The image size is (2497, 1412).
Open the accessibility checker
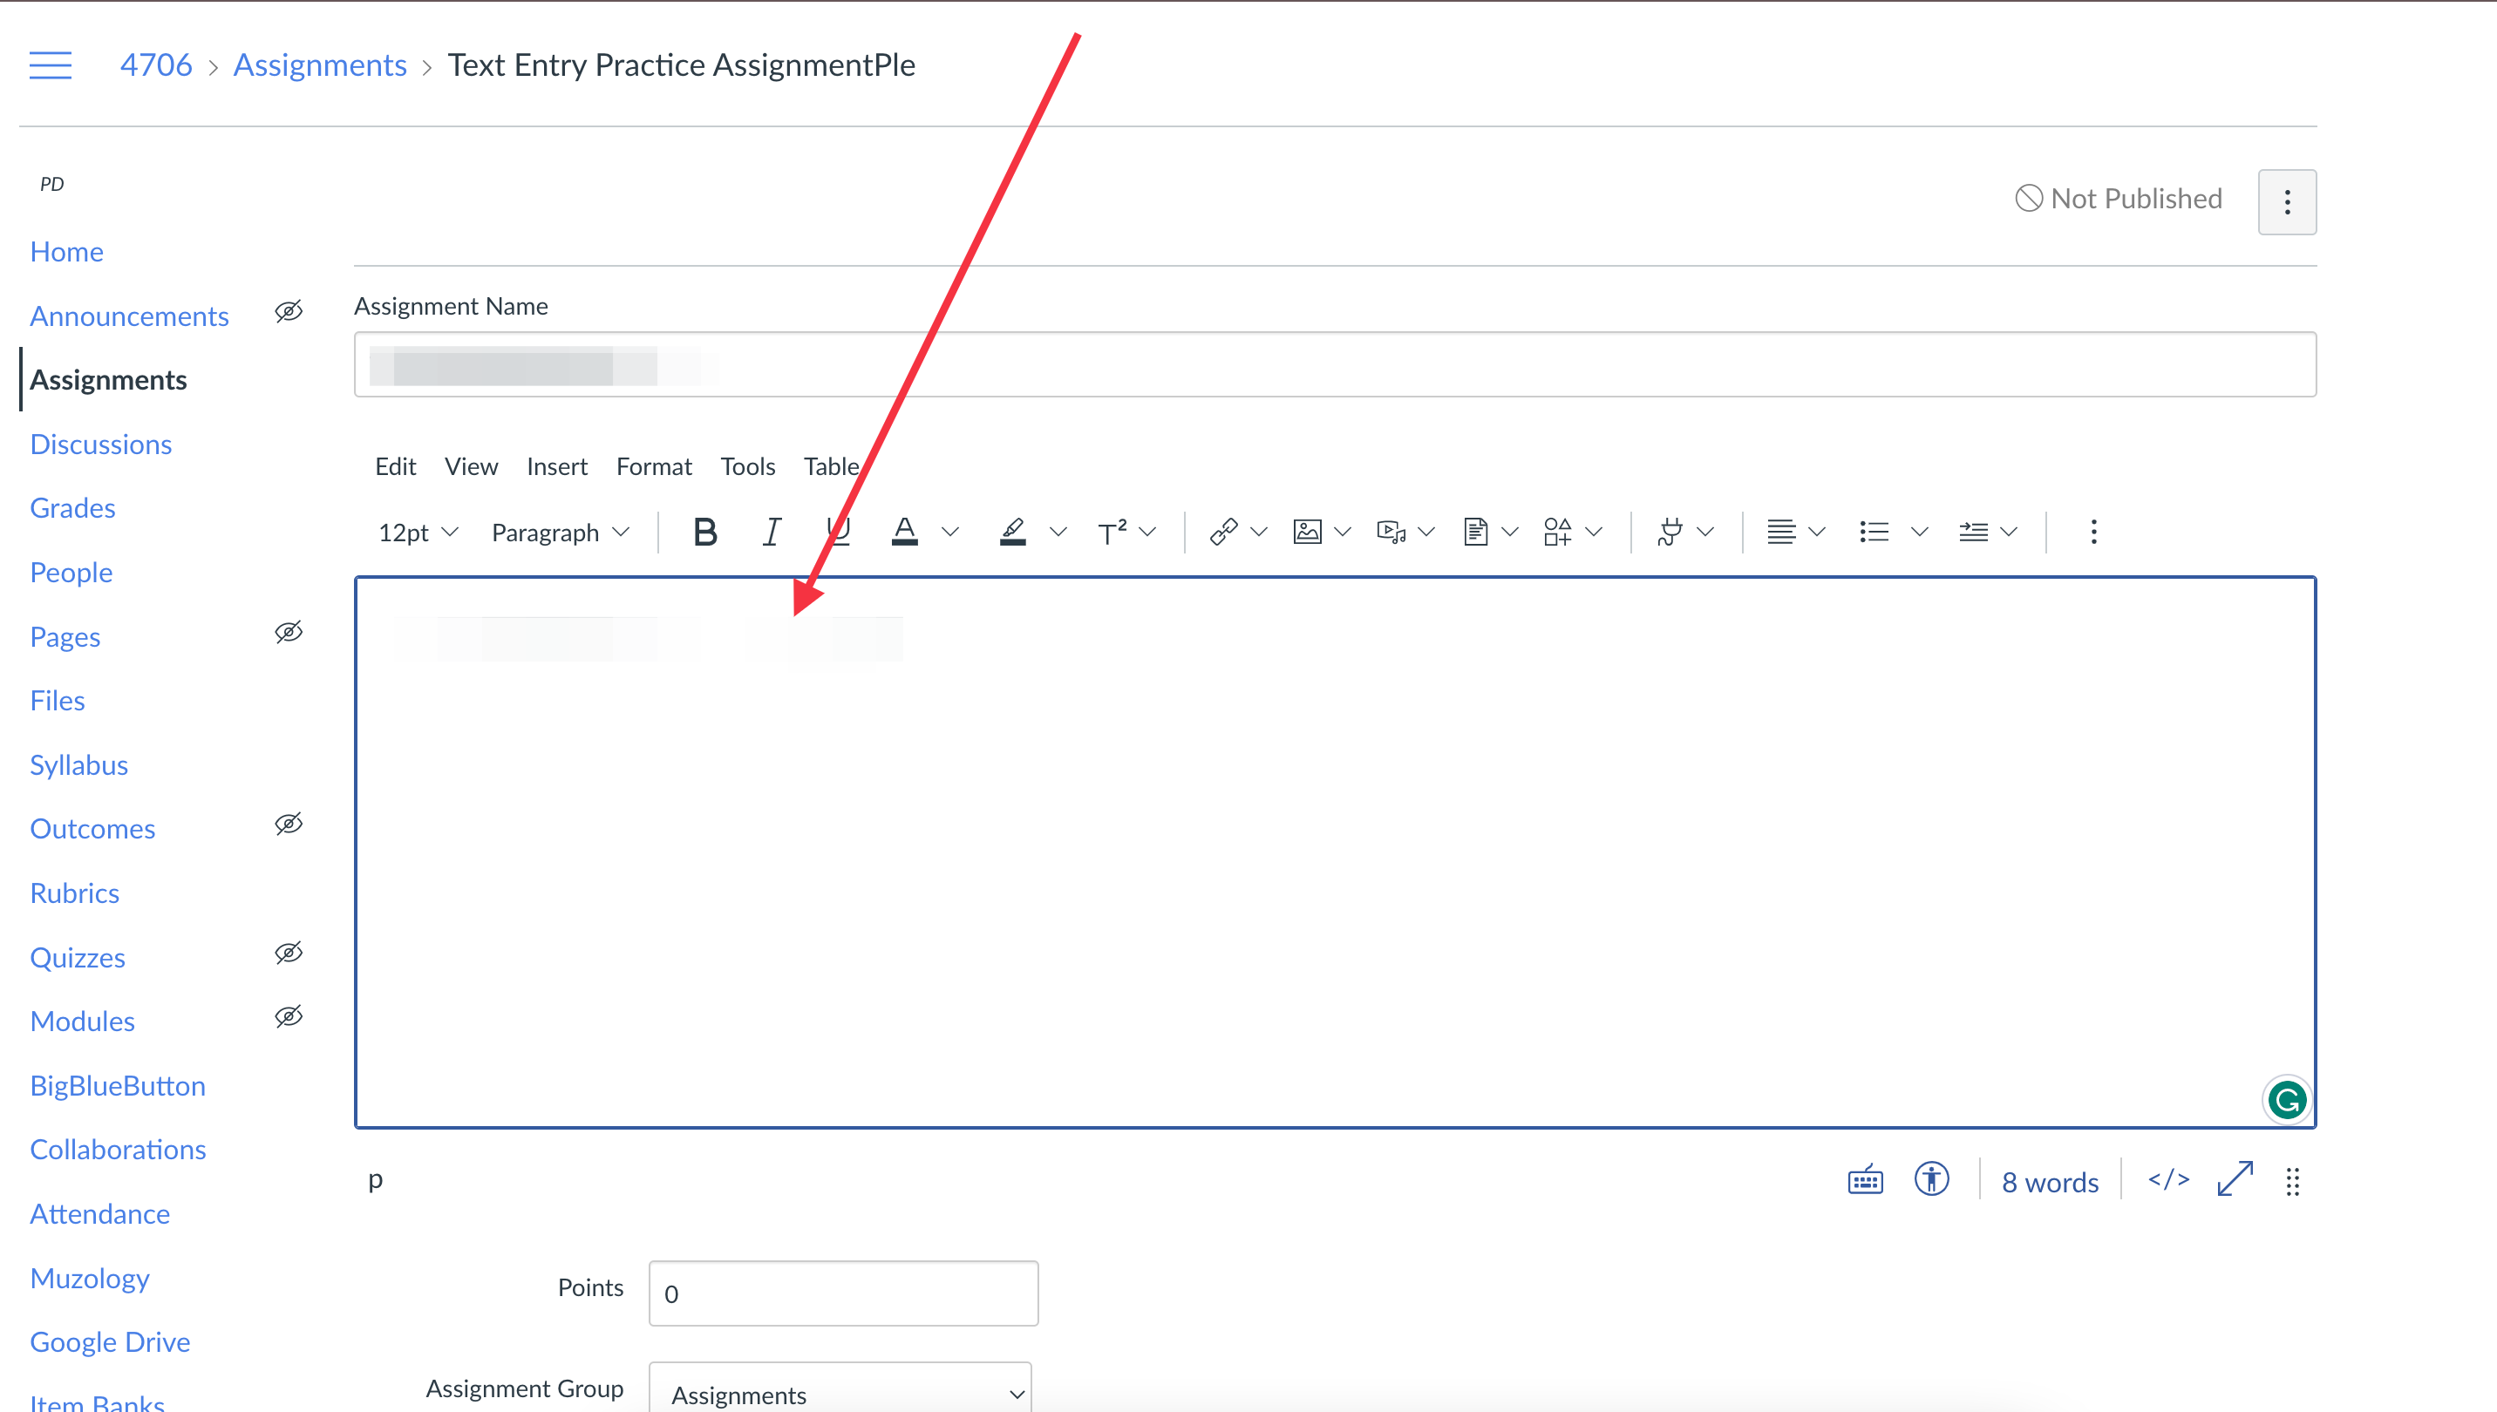coord(1931,1180)
